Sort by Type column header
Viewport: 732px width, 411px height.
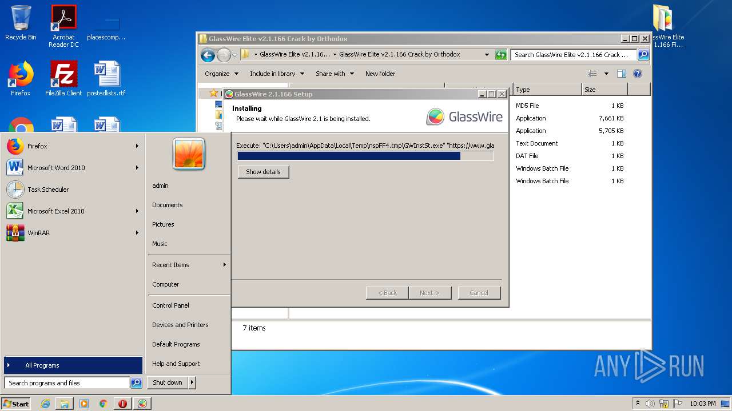tap(547, 90)
